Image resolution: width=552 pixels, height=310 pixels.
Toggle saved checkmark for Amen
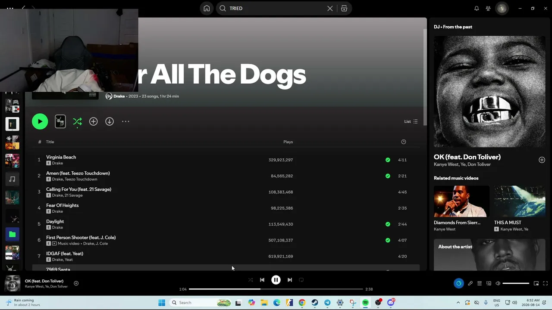click(x=388, y=176)
